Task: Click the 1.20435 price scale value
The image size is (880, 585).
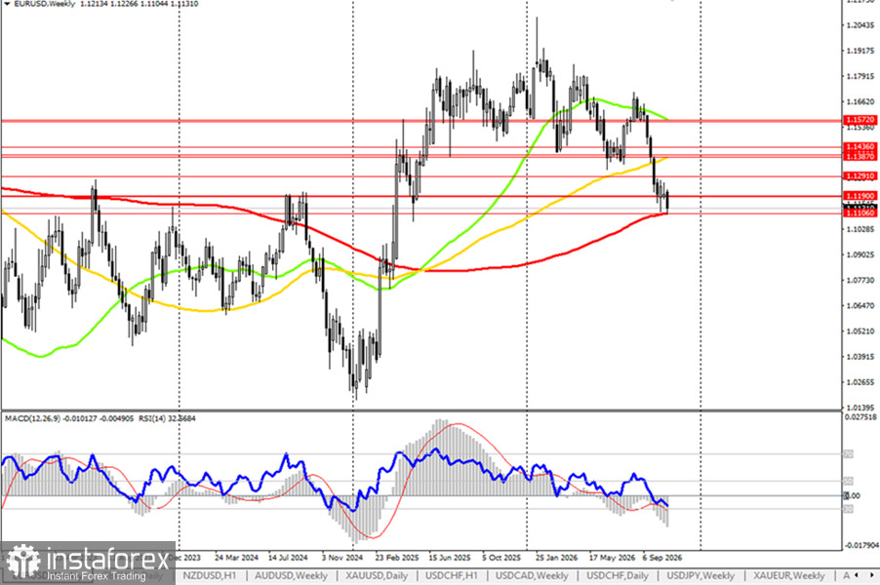Action: (x=860, y=25)
